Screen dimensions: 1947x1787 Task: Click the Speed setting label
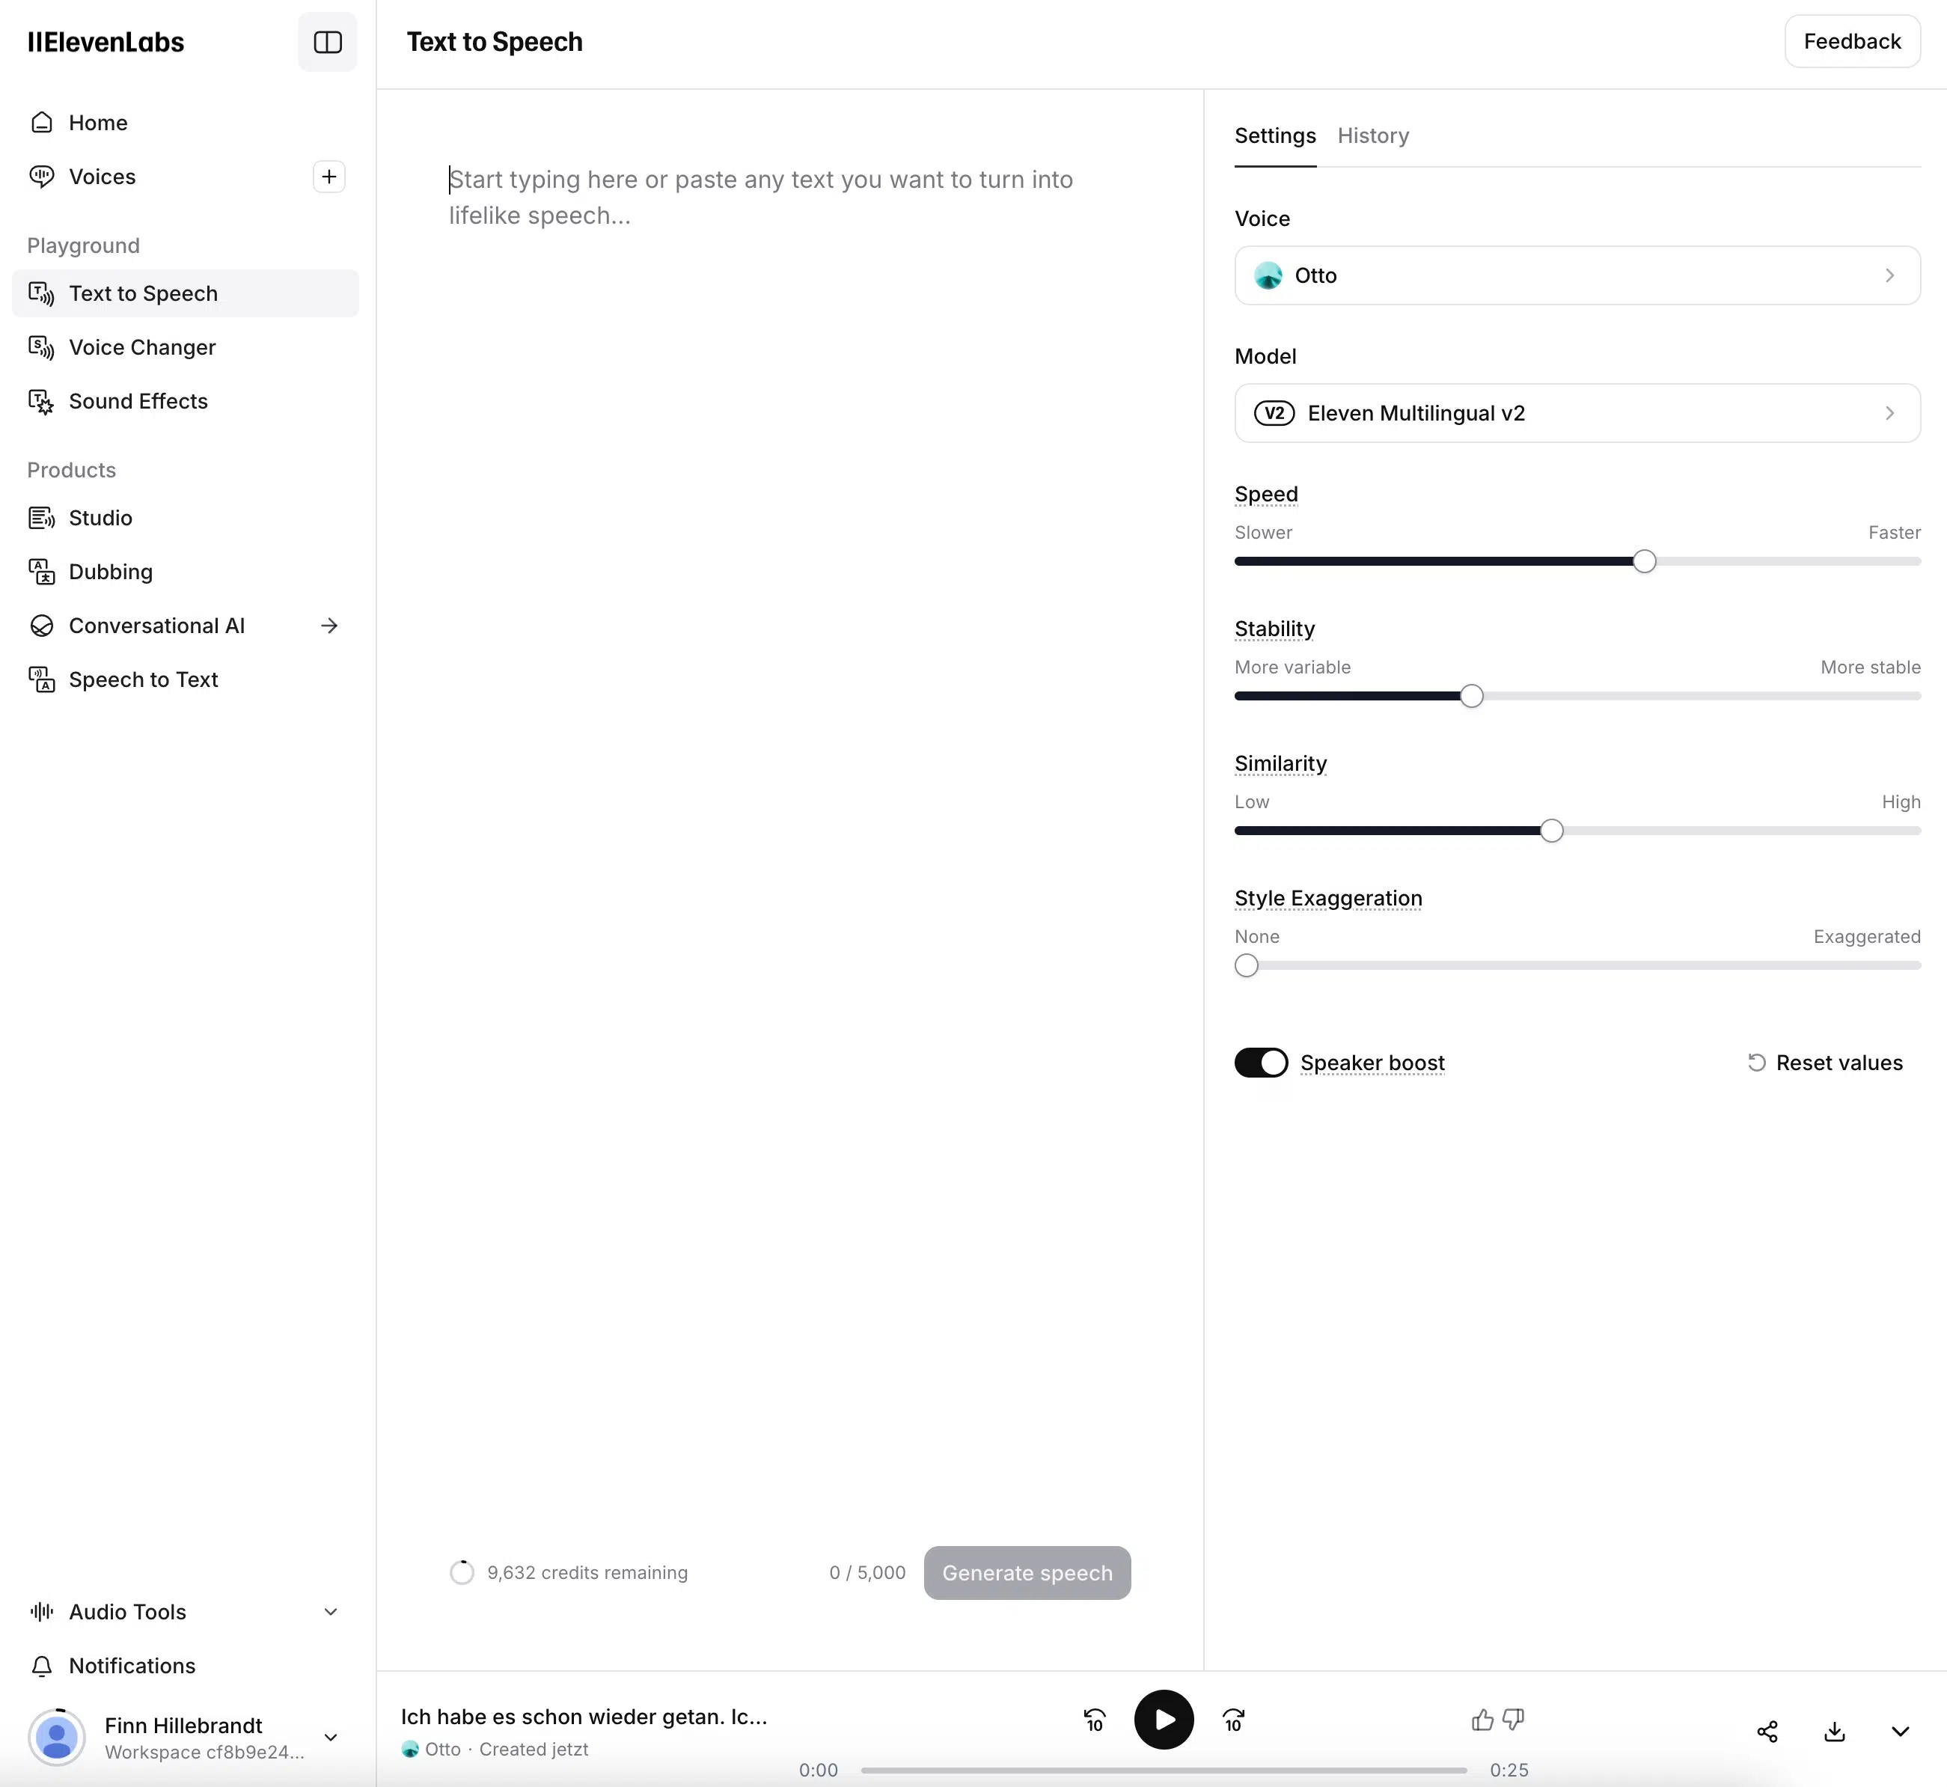[x=1265, y=494]
